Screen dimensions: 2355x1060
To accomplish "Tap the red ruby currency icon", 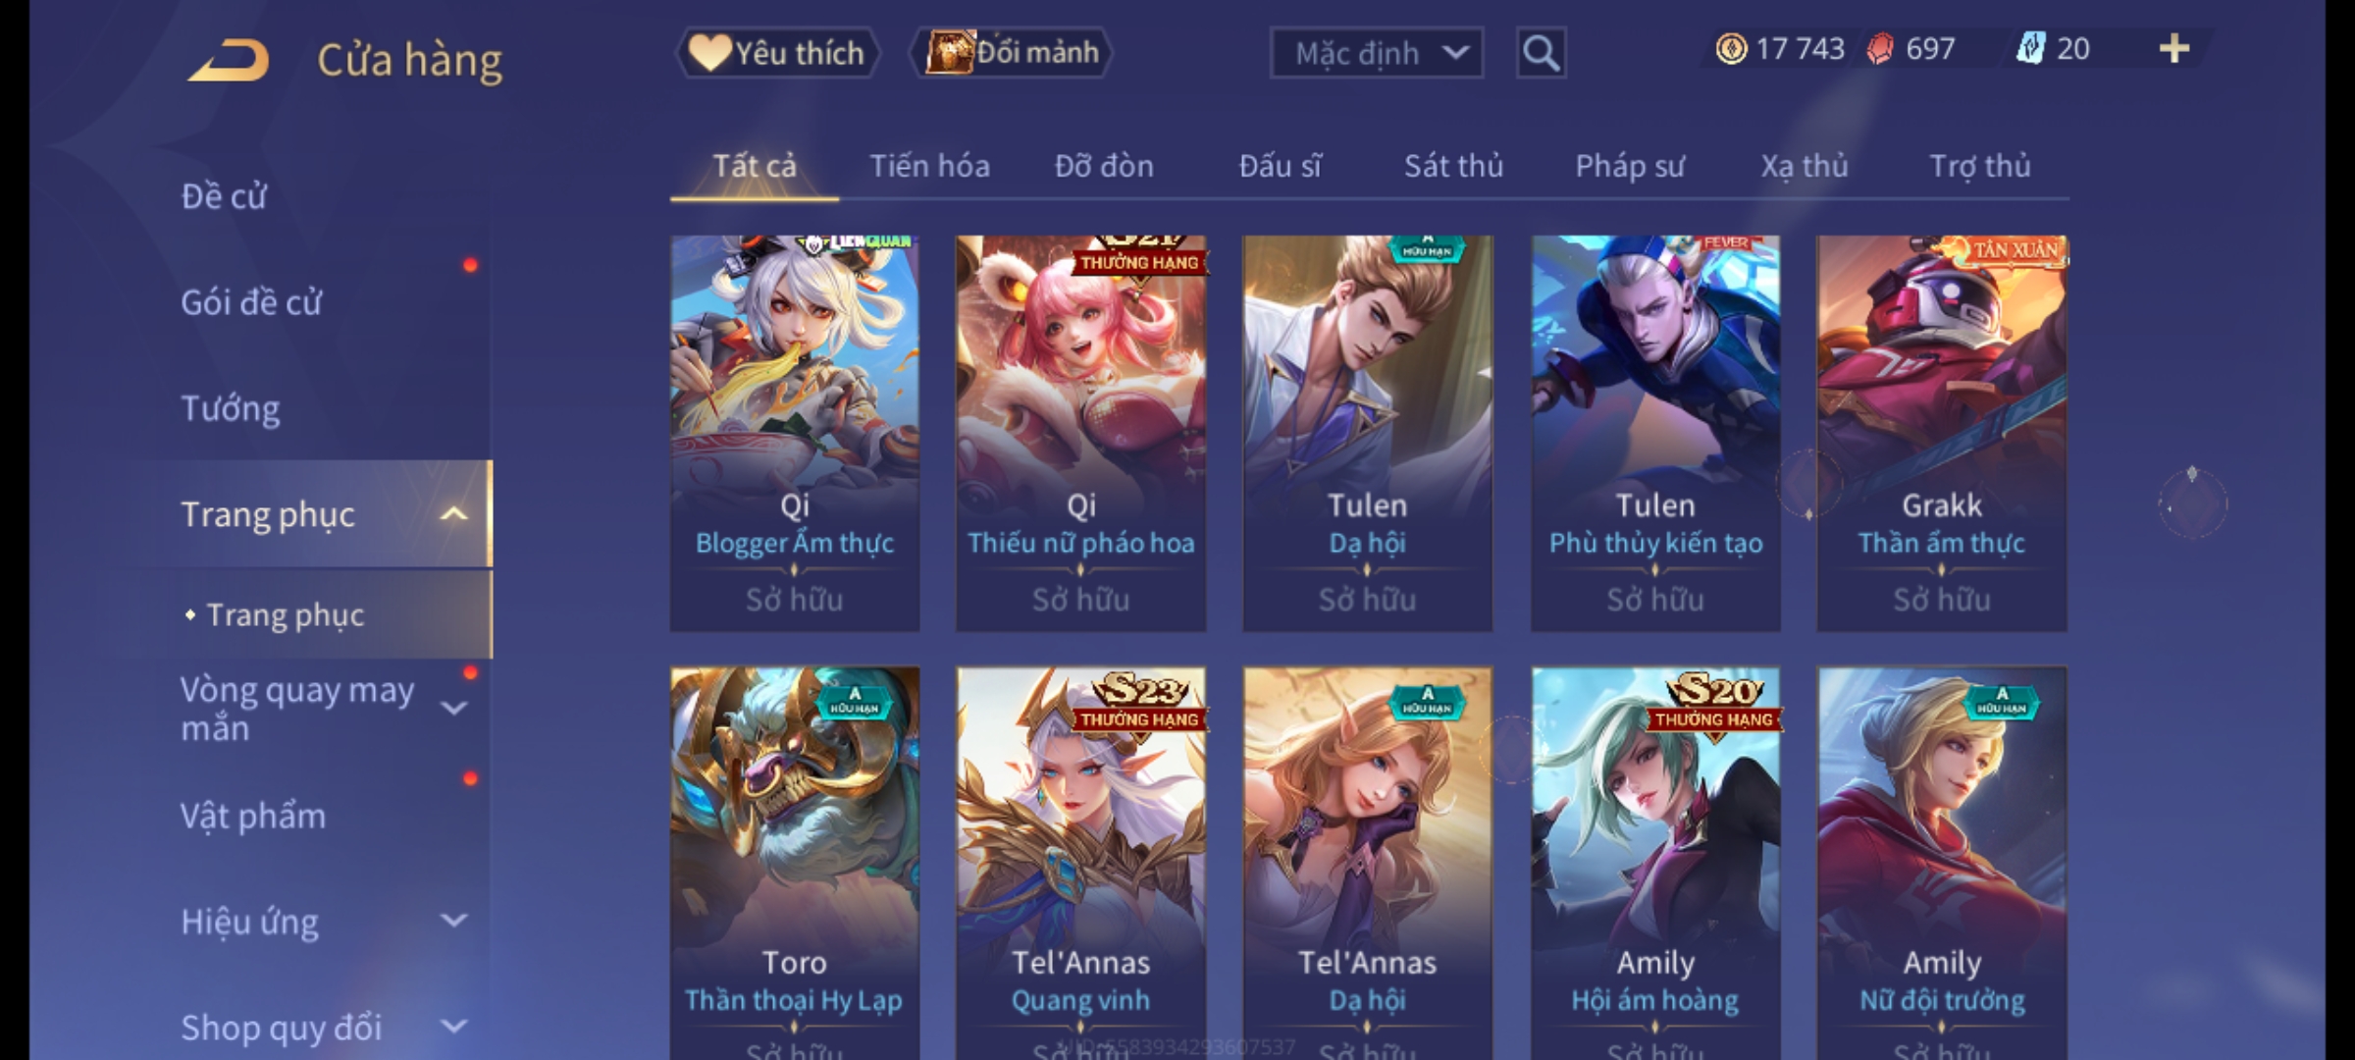I will pyautogui.click(x=1880, y=48).
